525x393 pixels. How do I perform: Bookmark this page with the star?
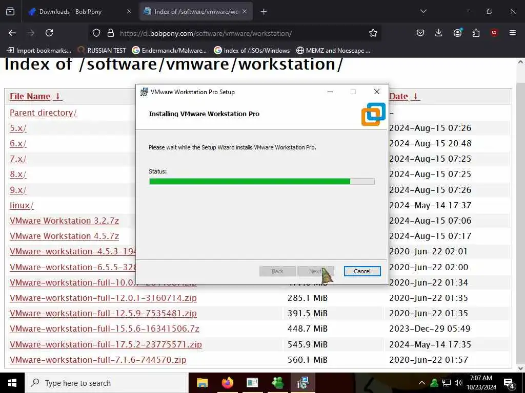coord(373,33)
